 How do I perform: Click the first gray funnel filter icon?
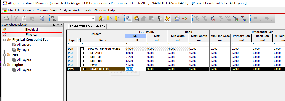[x=197, y=18]
